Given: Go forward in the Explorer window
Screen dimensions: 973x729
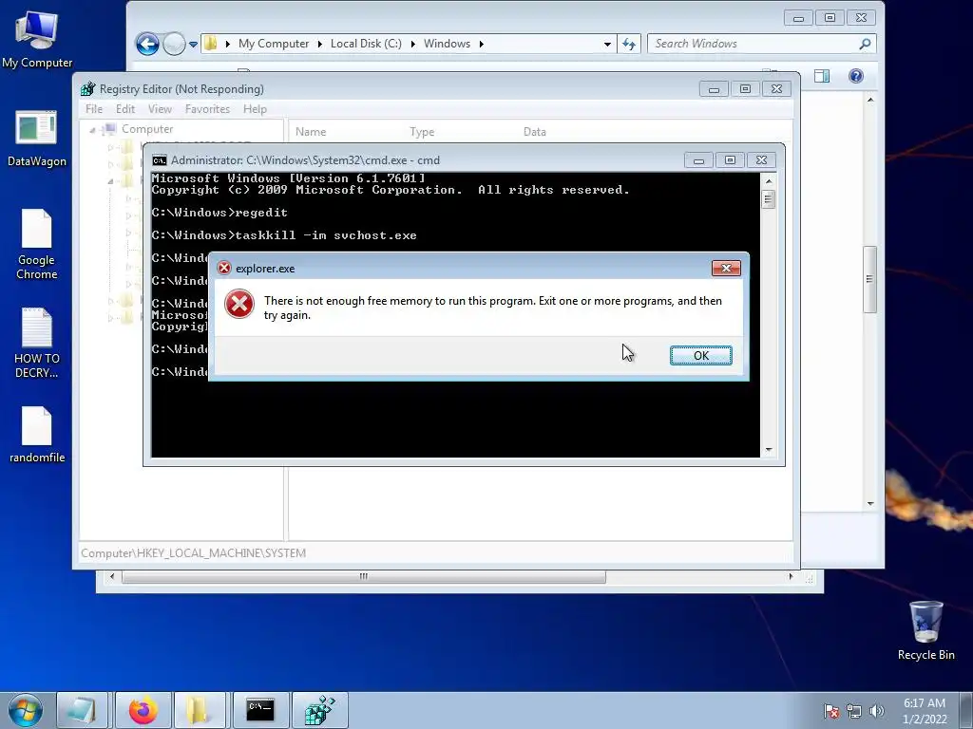Looking at the screenshot, I should point(175,44).
